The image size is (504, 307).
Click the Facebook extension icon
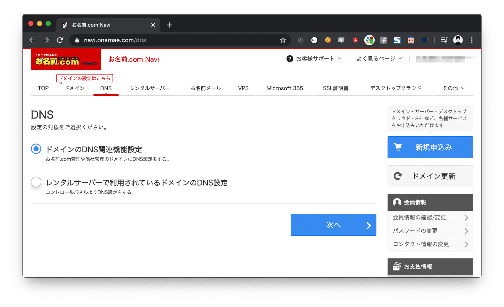click(383, 40)
